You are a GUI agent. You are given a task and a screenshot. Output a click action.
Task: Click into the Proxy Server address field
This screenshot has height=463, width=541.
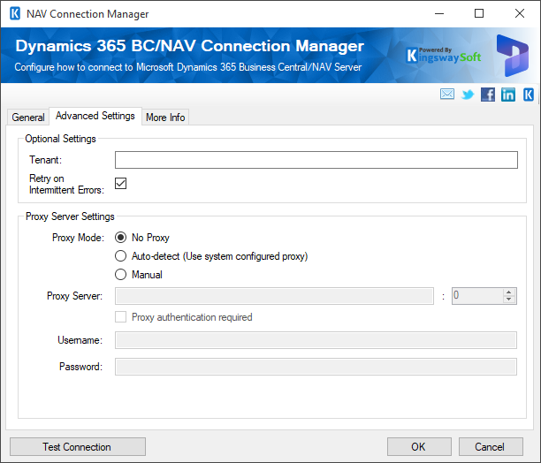click(x=274, y=296)
